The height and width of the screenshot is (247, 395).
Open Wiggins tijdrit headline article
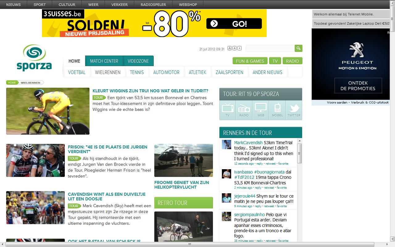pyautogui.click(x=150, y=91)
